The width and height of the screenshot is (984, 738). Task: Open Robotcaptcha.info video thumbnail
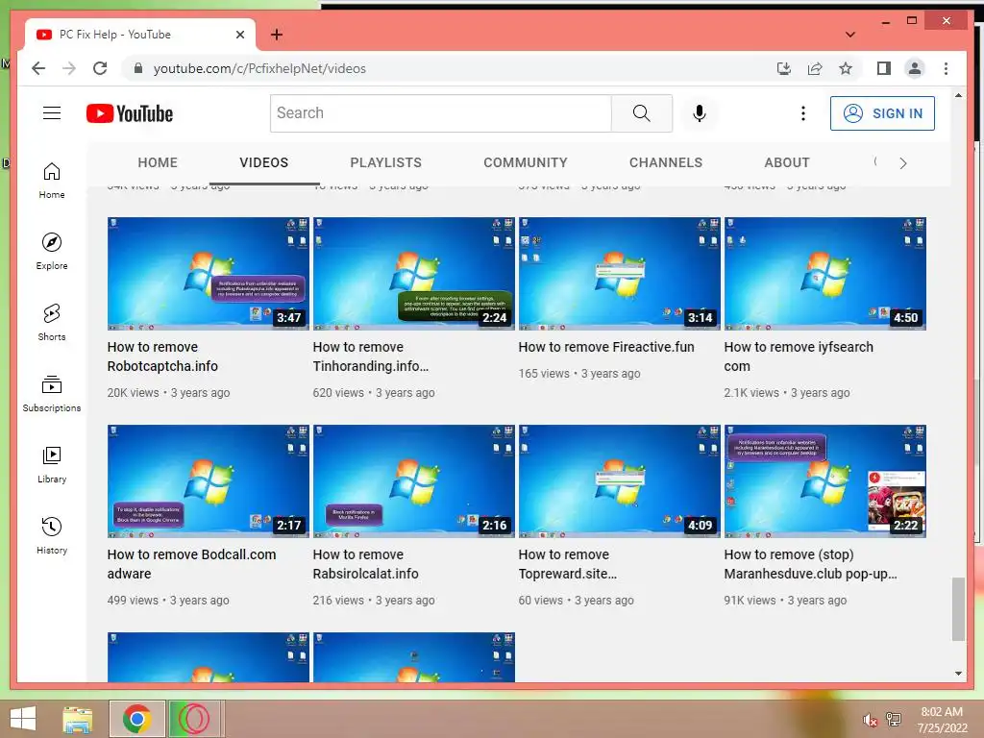[209, 274]
